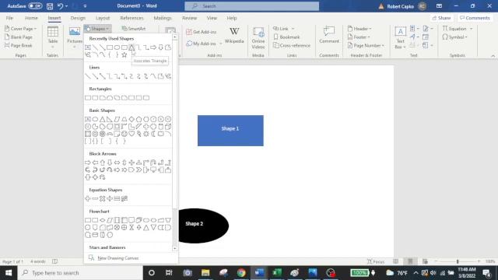
Task: Pick the Quad Arrow in Block Arrows
Action: [132, 163]
